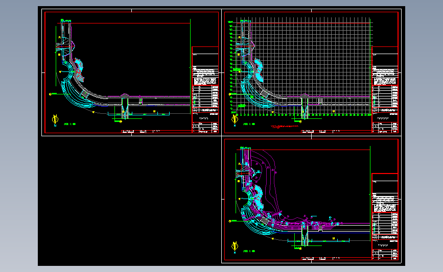Click the north arrow symbol in top-left sheet
Screen dimensions: 443x272
(55, 120)
